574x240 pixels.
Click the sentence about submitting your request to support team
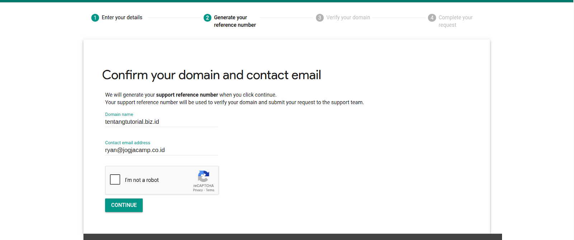[x=234, y=102]
